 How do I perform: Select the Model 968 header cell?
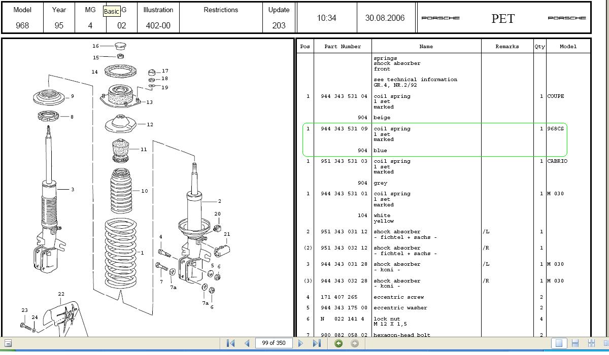click(22, 18)
